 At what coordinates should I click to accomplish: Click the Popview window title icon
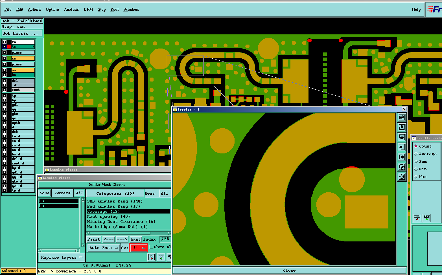175,109
